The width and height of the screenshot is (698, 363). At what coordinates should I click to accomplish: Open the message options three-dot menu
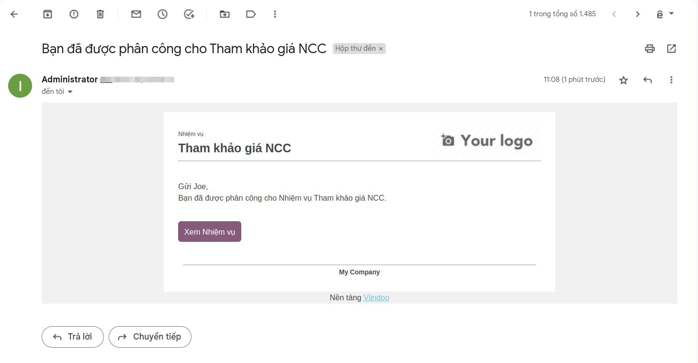(671, 79)
